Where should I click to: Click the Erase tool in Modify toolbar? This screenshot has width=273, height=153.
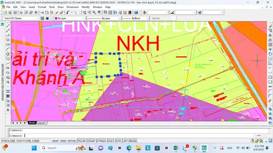pyautogui.click(x=270, y=26)
